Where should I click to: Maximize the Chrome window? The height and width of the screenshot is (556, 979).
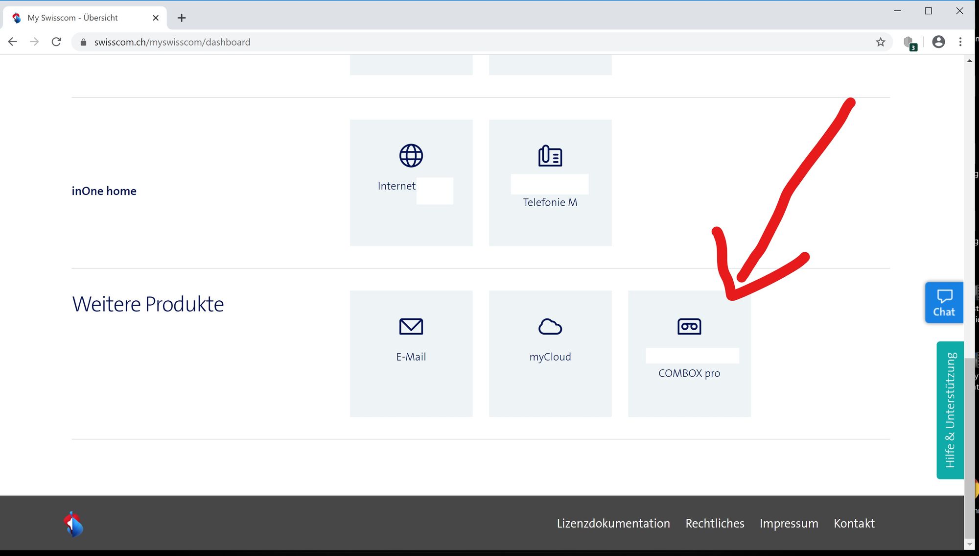[x=928, y=11]
